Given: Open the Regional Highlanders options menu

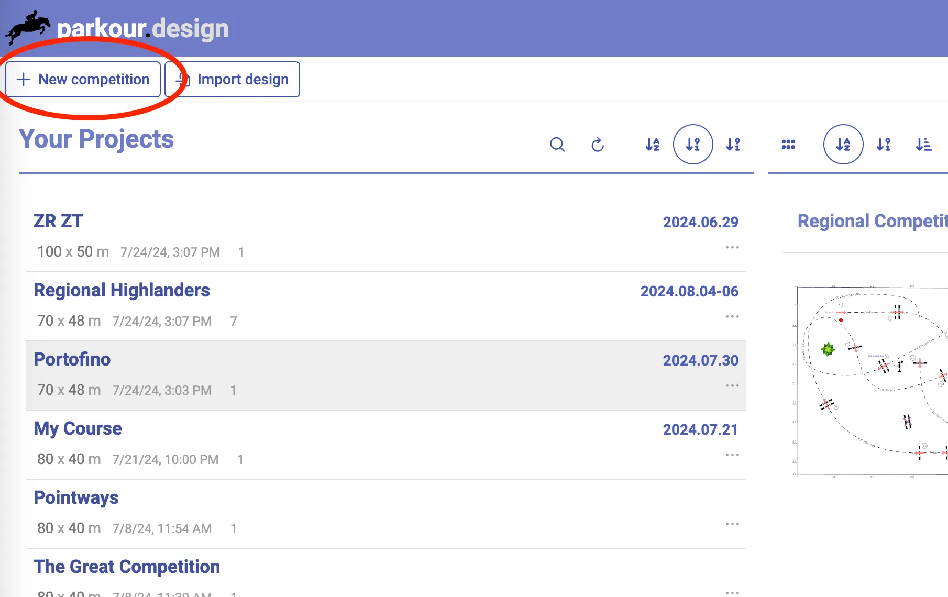Looking at the screenshot, I should tap(732, 316).
